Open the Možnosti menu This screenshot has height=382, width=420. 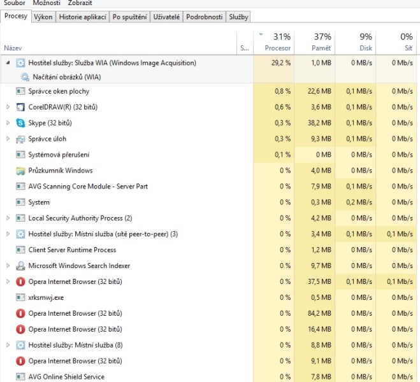tap(47, 3)
